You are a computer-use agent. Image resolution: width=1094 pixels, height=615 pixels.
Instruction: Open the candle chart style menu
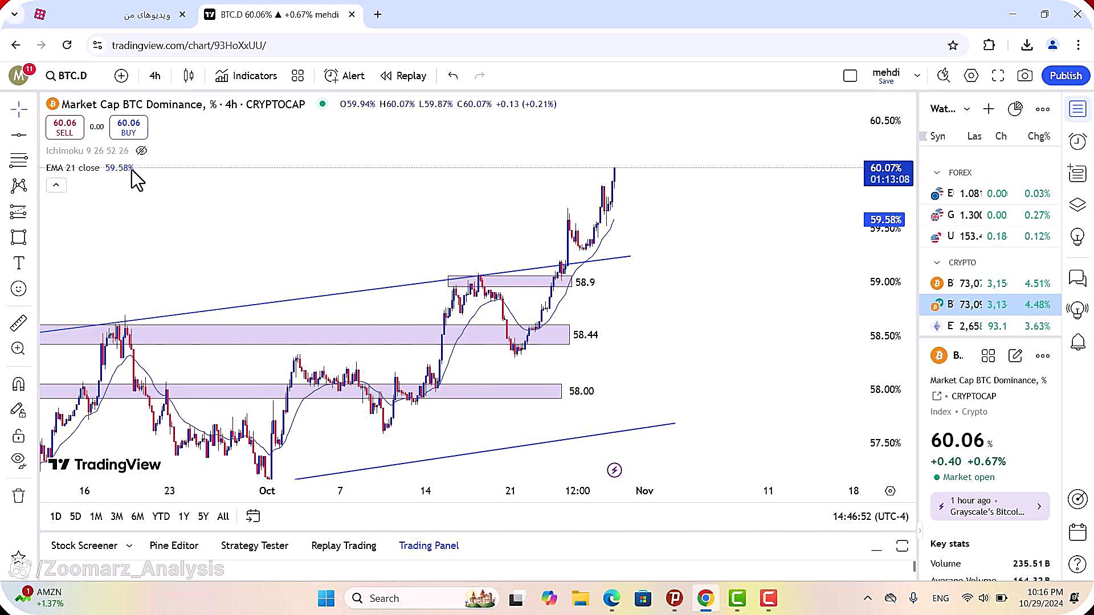(189, 76)
